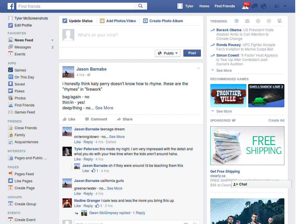Screen dimensions: 299x224
Task: Click the Find friends search field
Action: (x=75, y=6)
